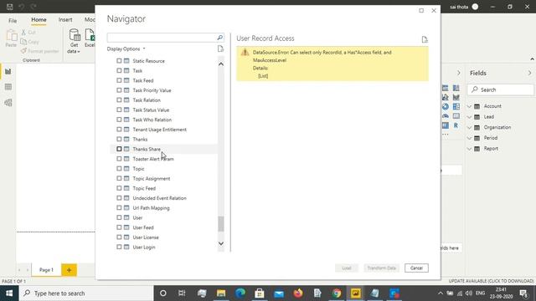
Task: Open the File menu
Action: click(13, 20)
